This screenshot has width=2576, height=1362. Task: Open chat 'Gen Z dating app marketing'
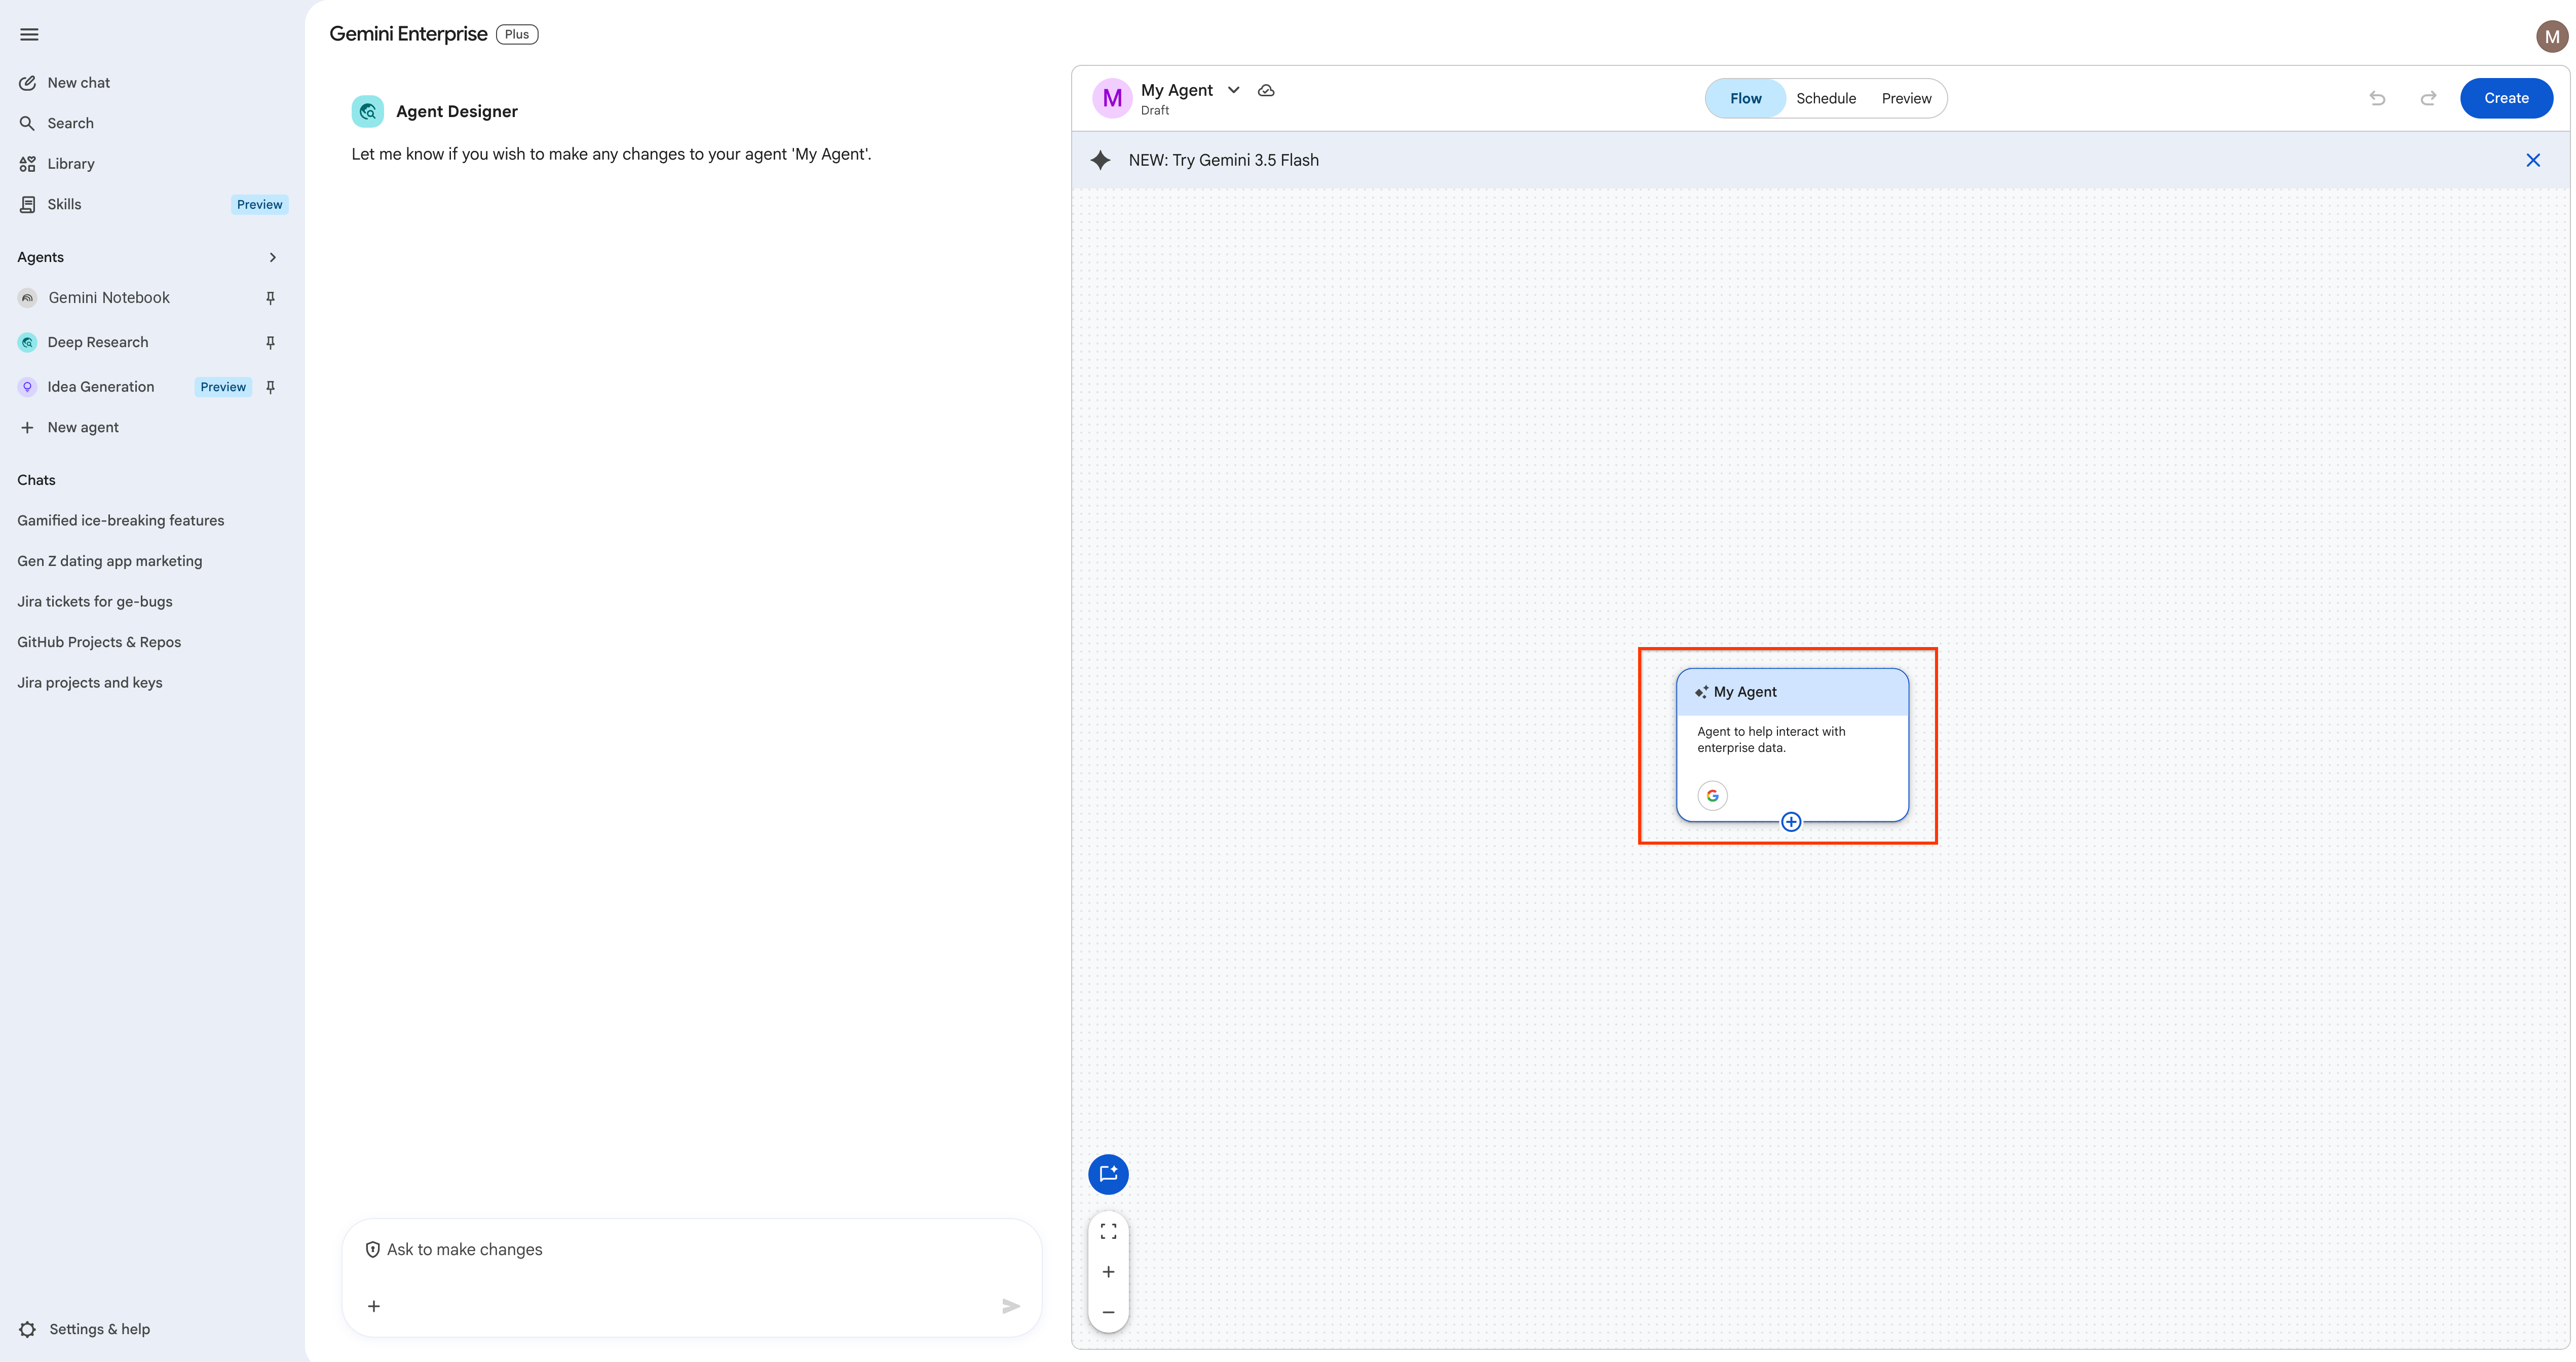[x=110, y=561]
